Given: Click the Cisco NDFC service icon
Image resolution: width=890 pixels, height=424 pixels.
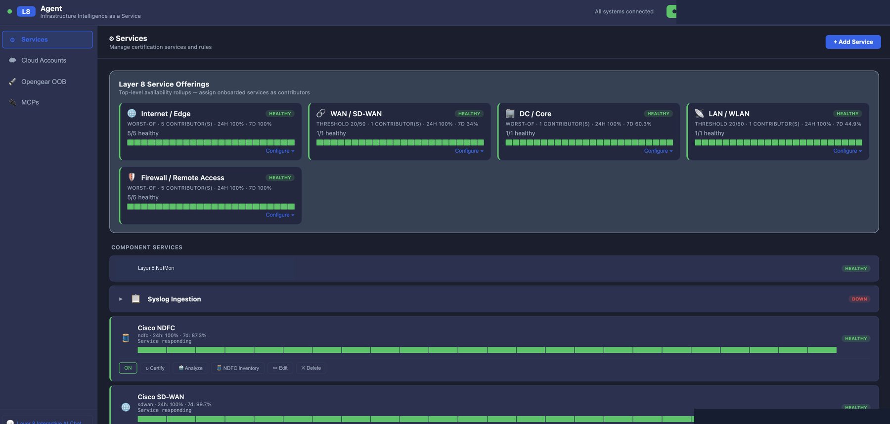Looking at the screenshot, I should point(126,338).
